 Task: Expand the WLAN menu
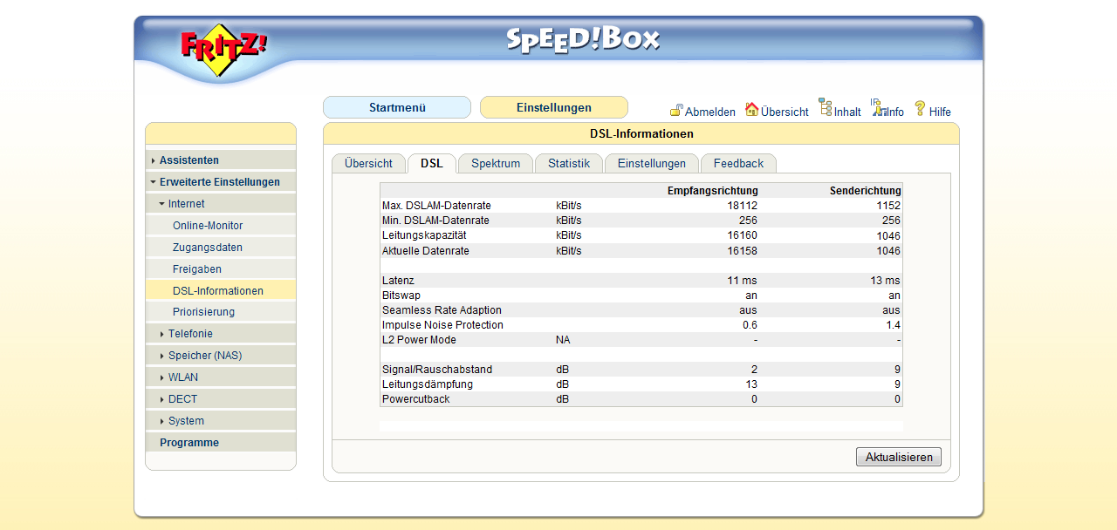click(x=182, y=377)
